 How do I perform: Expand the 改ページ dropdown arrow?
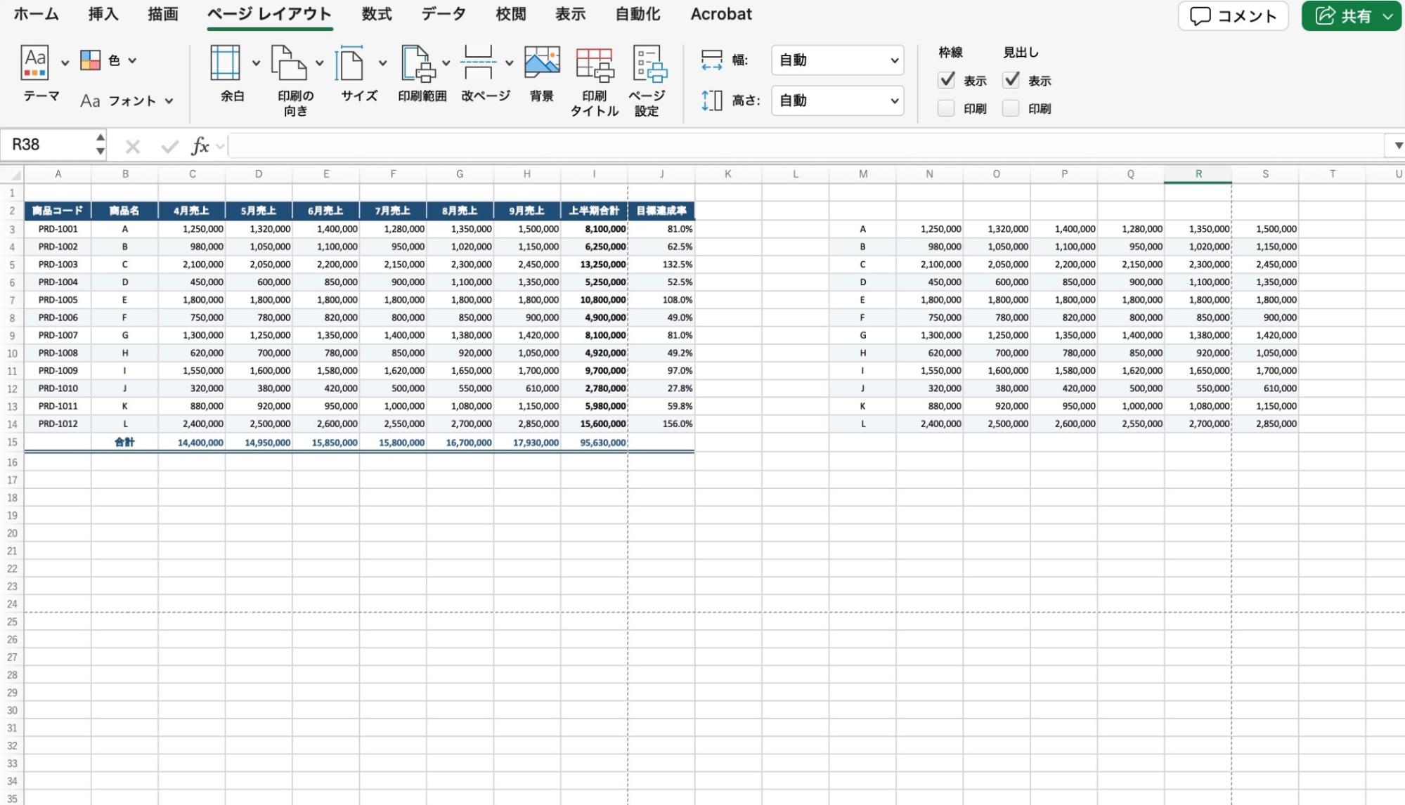(x=509, y=63)
